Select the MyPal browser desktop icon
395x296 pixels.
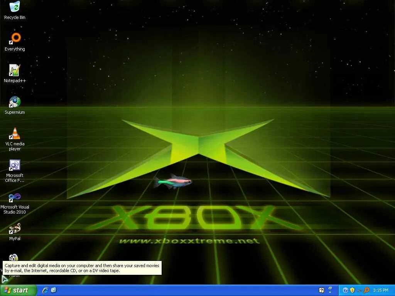click(x=15, y=232)
